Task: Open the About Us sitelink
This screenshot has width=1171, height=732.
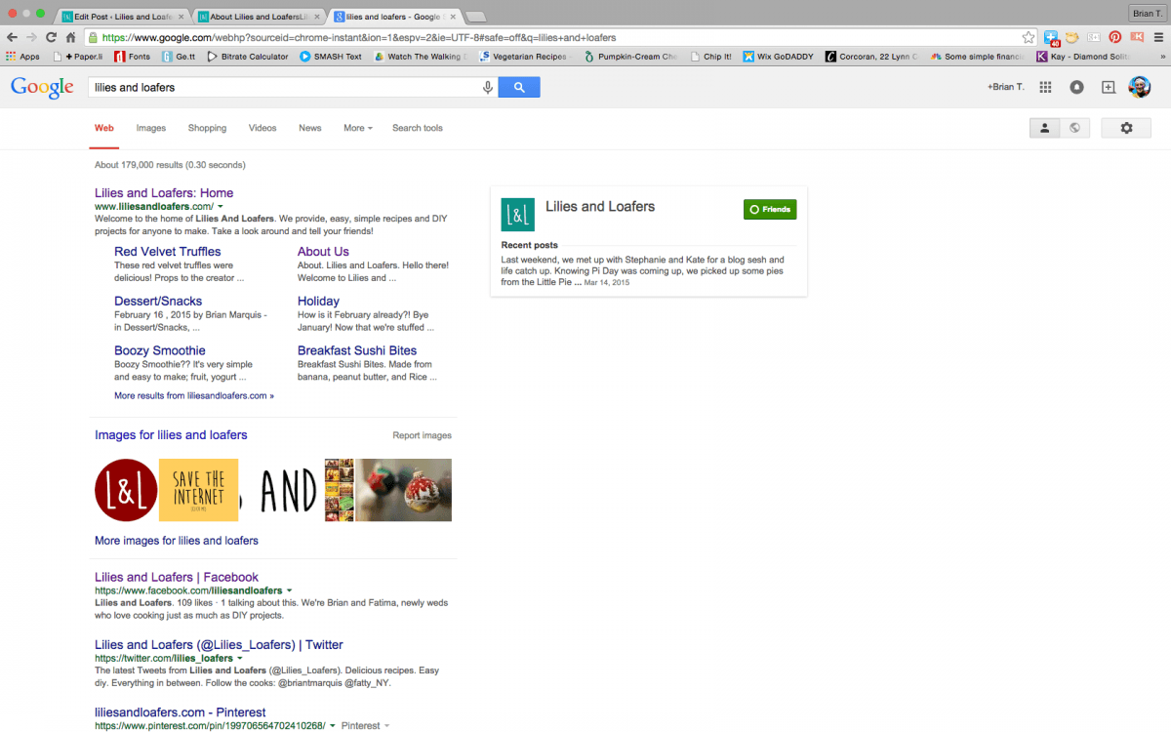Action: tap(323, 251)
